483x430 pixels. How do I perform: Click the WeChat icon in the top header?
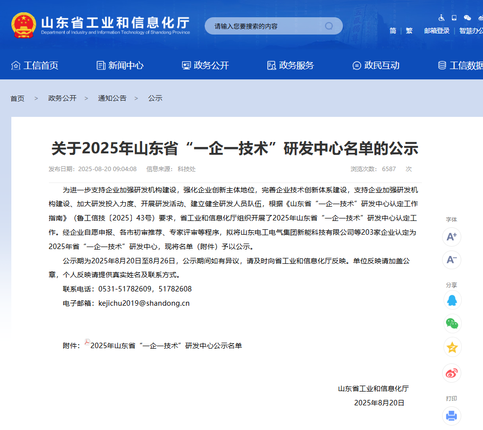click(467, 17)
